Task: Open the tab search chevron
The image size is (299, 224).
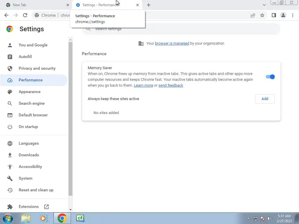Action: (x=264, y=5)
